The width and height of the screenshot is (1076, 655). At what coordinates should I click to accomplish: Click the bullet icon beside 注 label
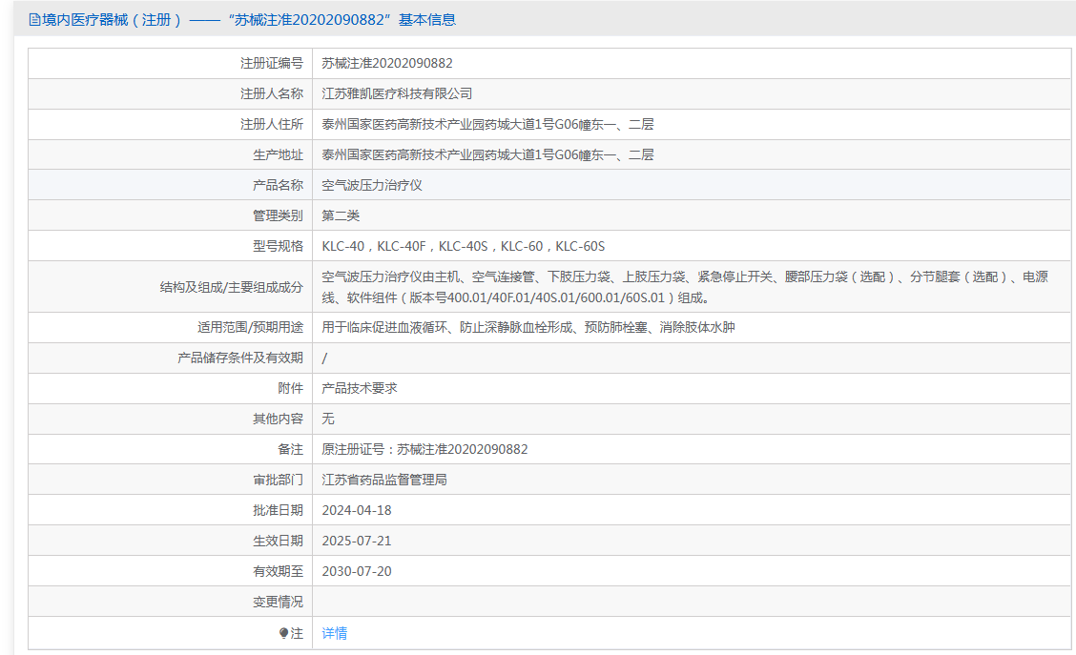click(283, 633)
